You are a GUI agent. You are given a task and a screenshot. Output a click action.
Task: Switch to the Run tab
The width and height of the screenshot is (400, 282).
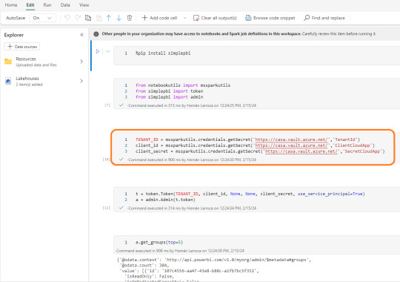[47, 5]
